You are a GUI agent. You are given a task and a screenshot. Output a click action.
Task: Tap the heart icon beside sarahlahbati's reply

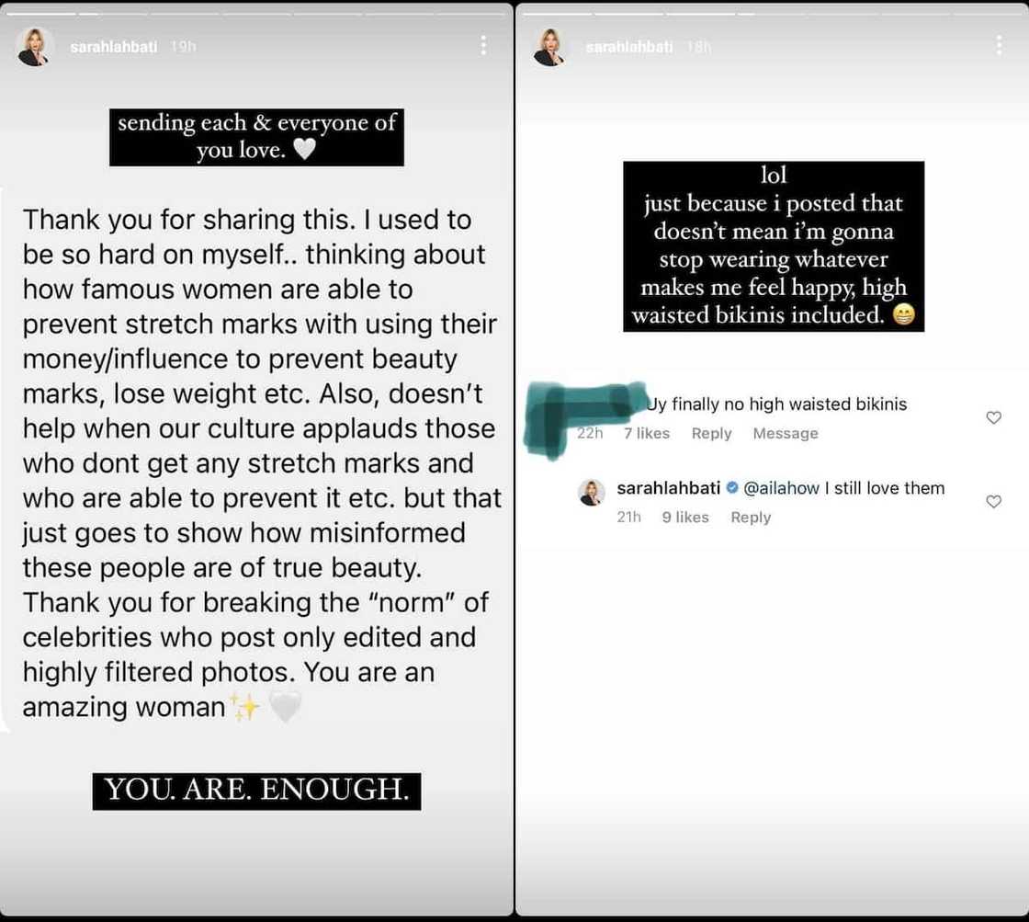pos(993,501)
